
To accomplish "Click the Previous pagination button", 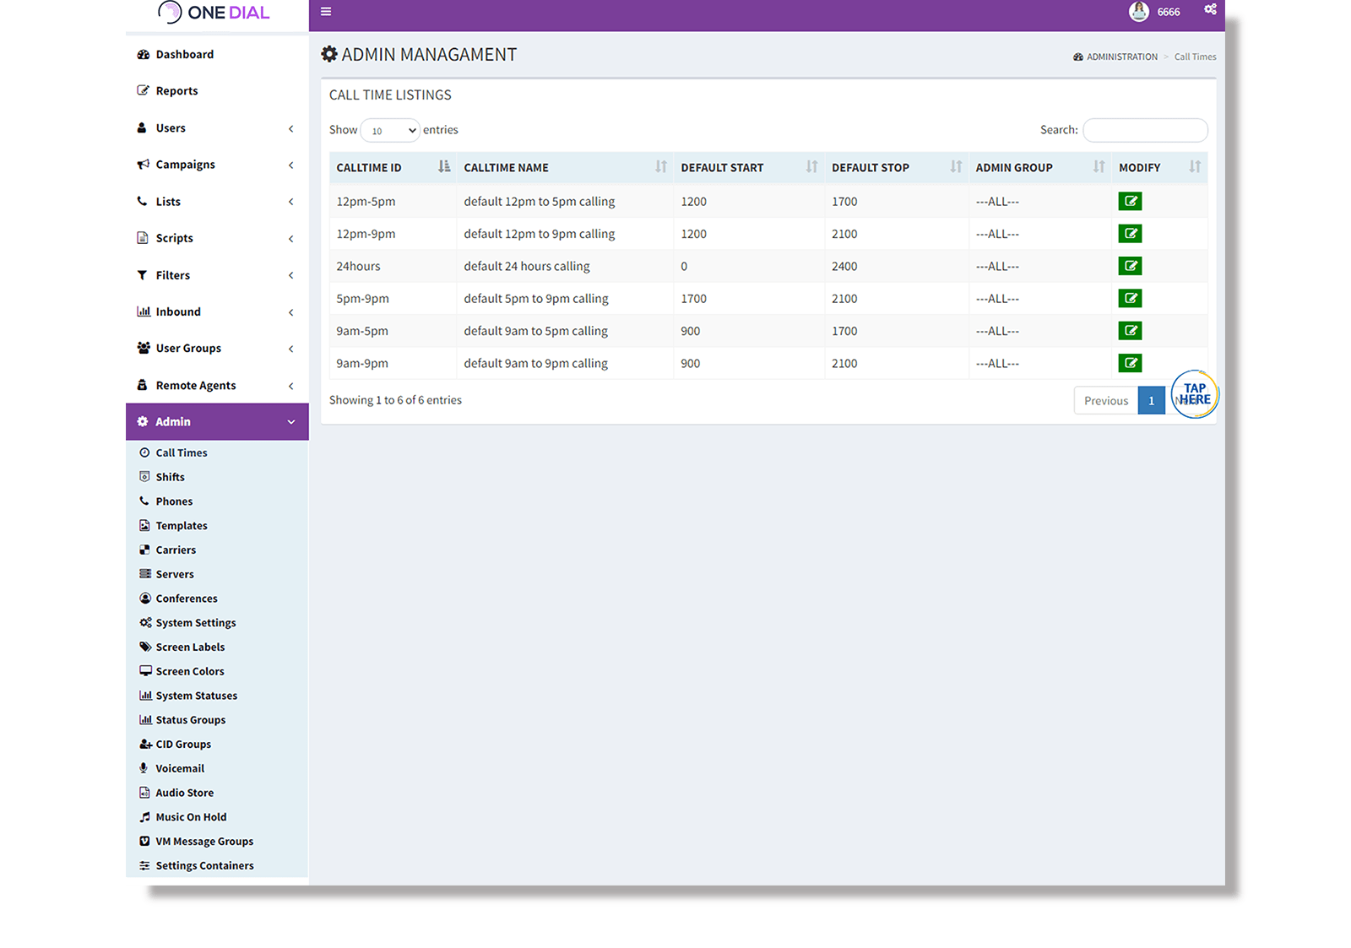I will (1105, 399).
